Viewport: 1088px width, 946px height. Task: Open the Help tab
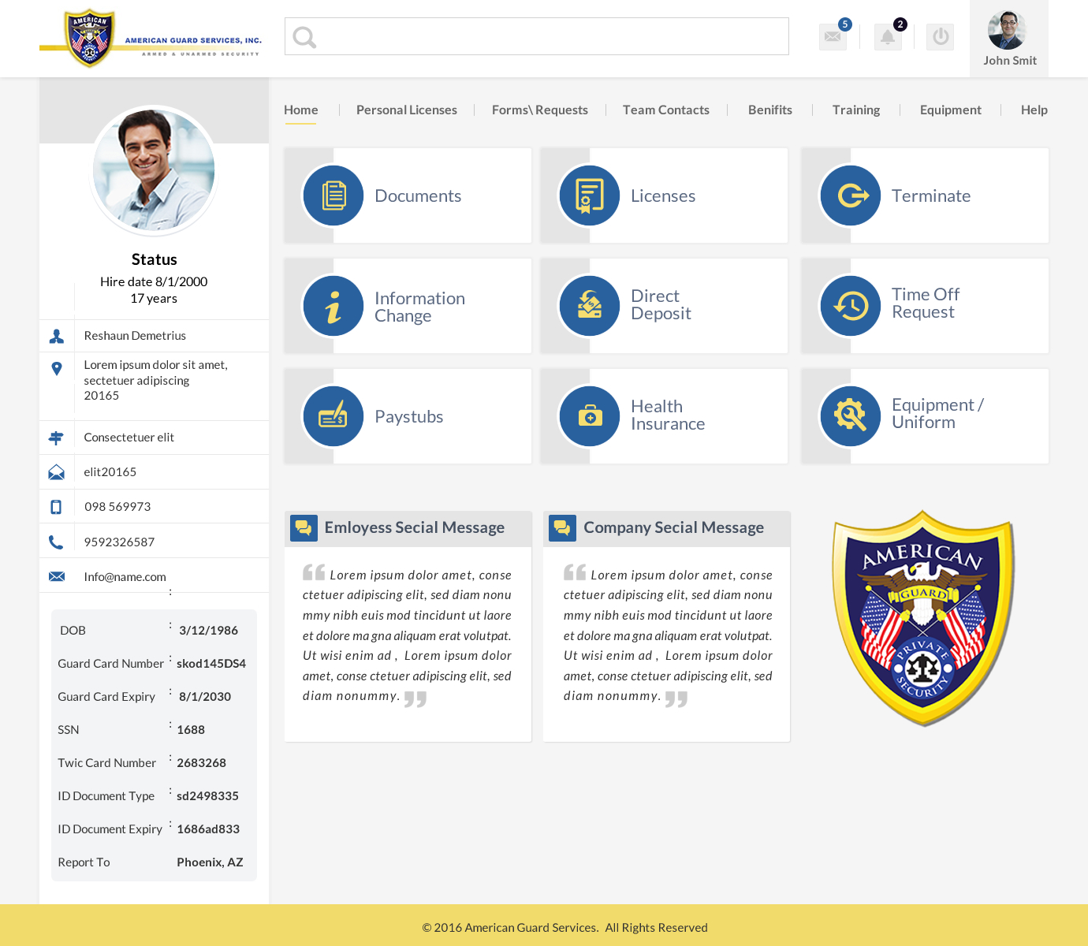click(1034, 110)
